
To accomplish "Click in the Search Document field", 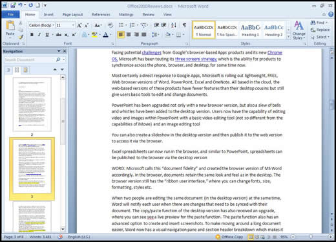I will [x=30, y=60].
